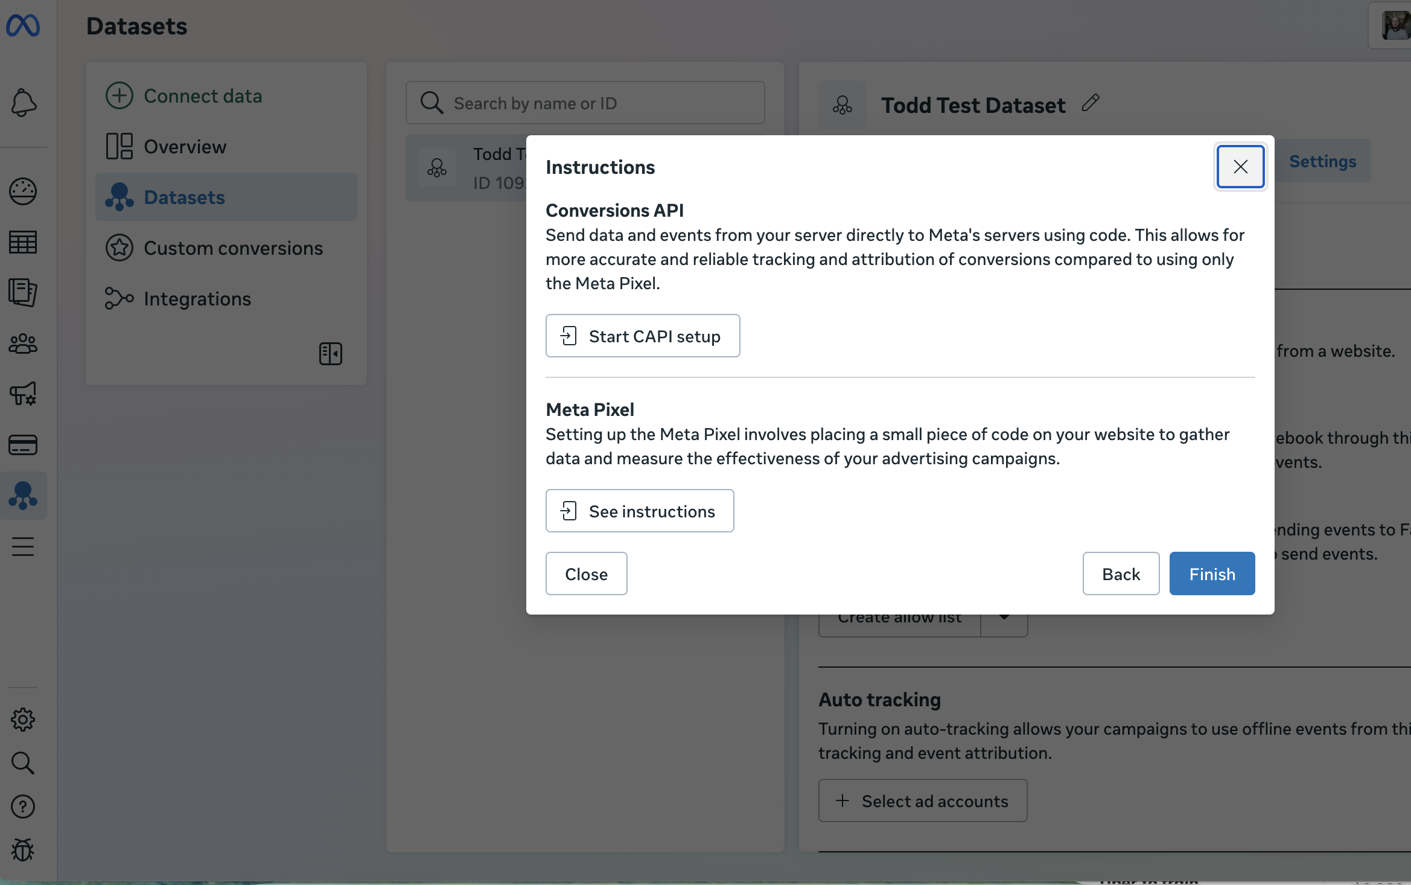The image size is (1411, 885).
Task: Click Select ad accounts button
Action: tap(923, 800)
